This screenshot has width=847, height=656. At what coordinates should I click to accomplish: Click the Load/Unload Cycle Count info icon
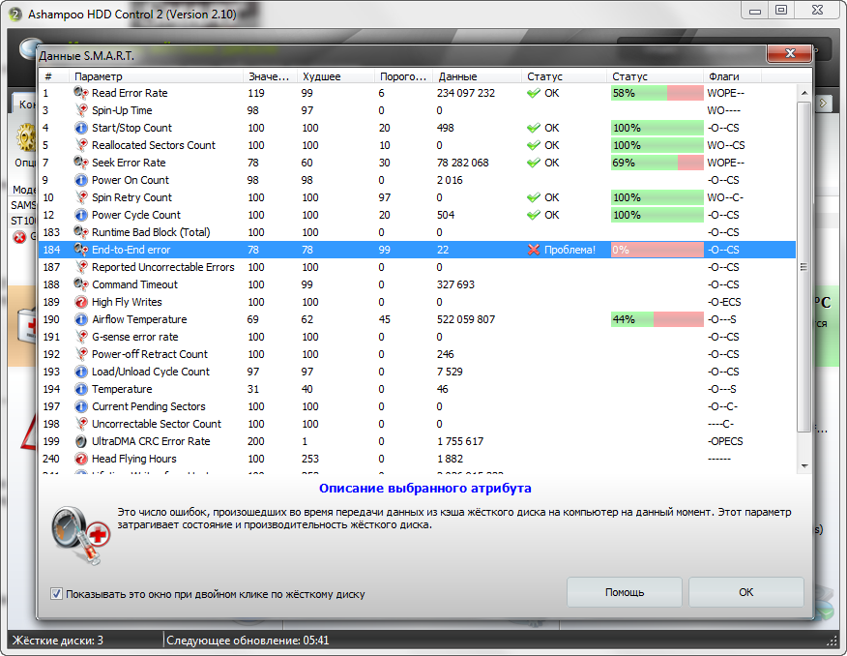pyautogui.click(x=81, y=372)
